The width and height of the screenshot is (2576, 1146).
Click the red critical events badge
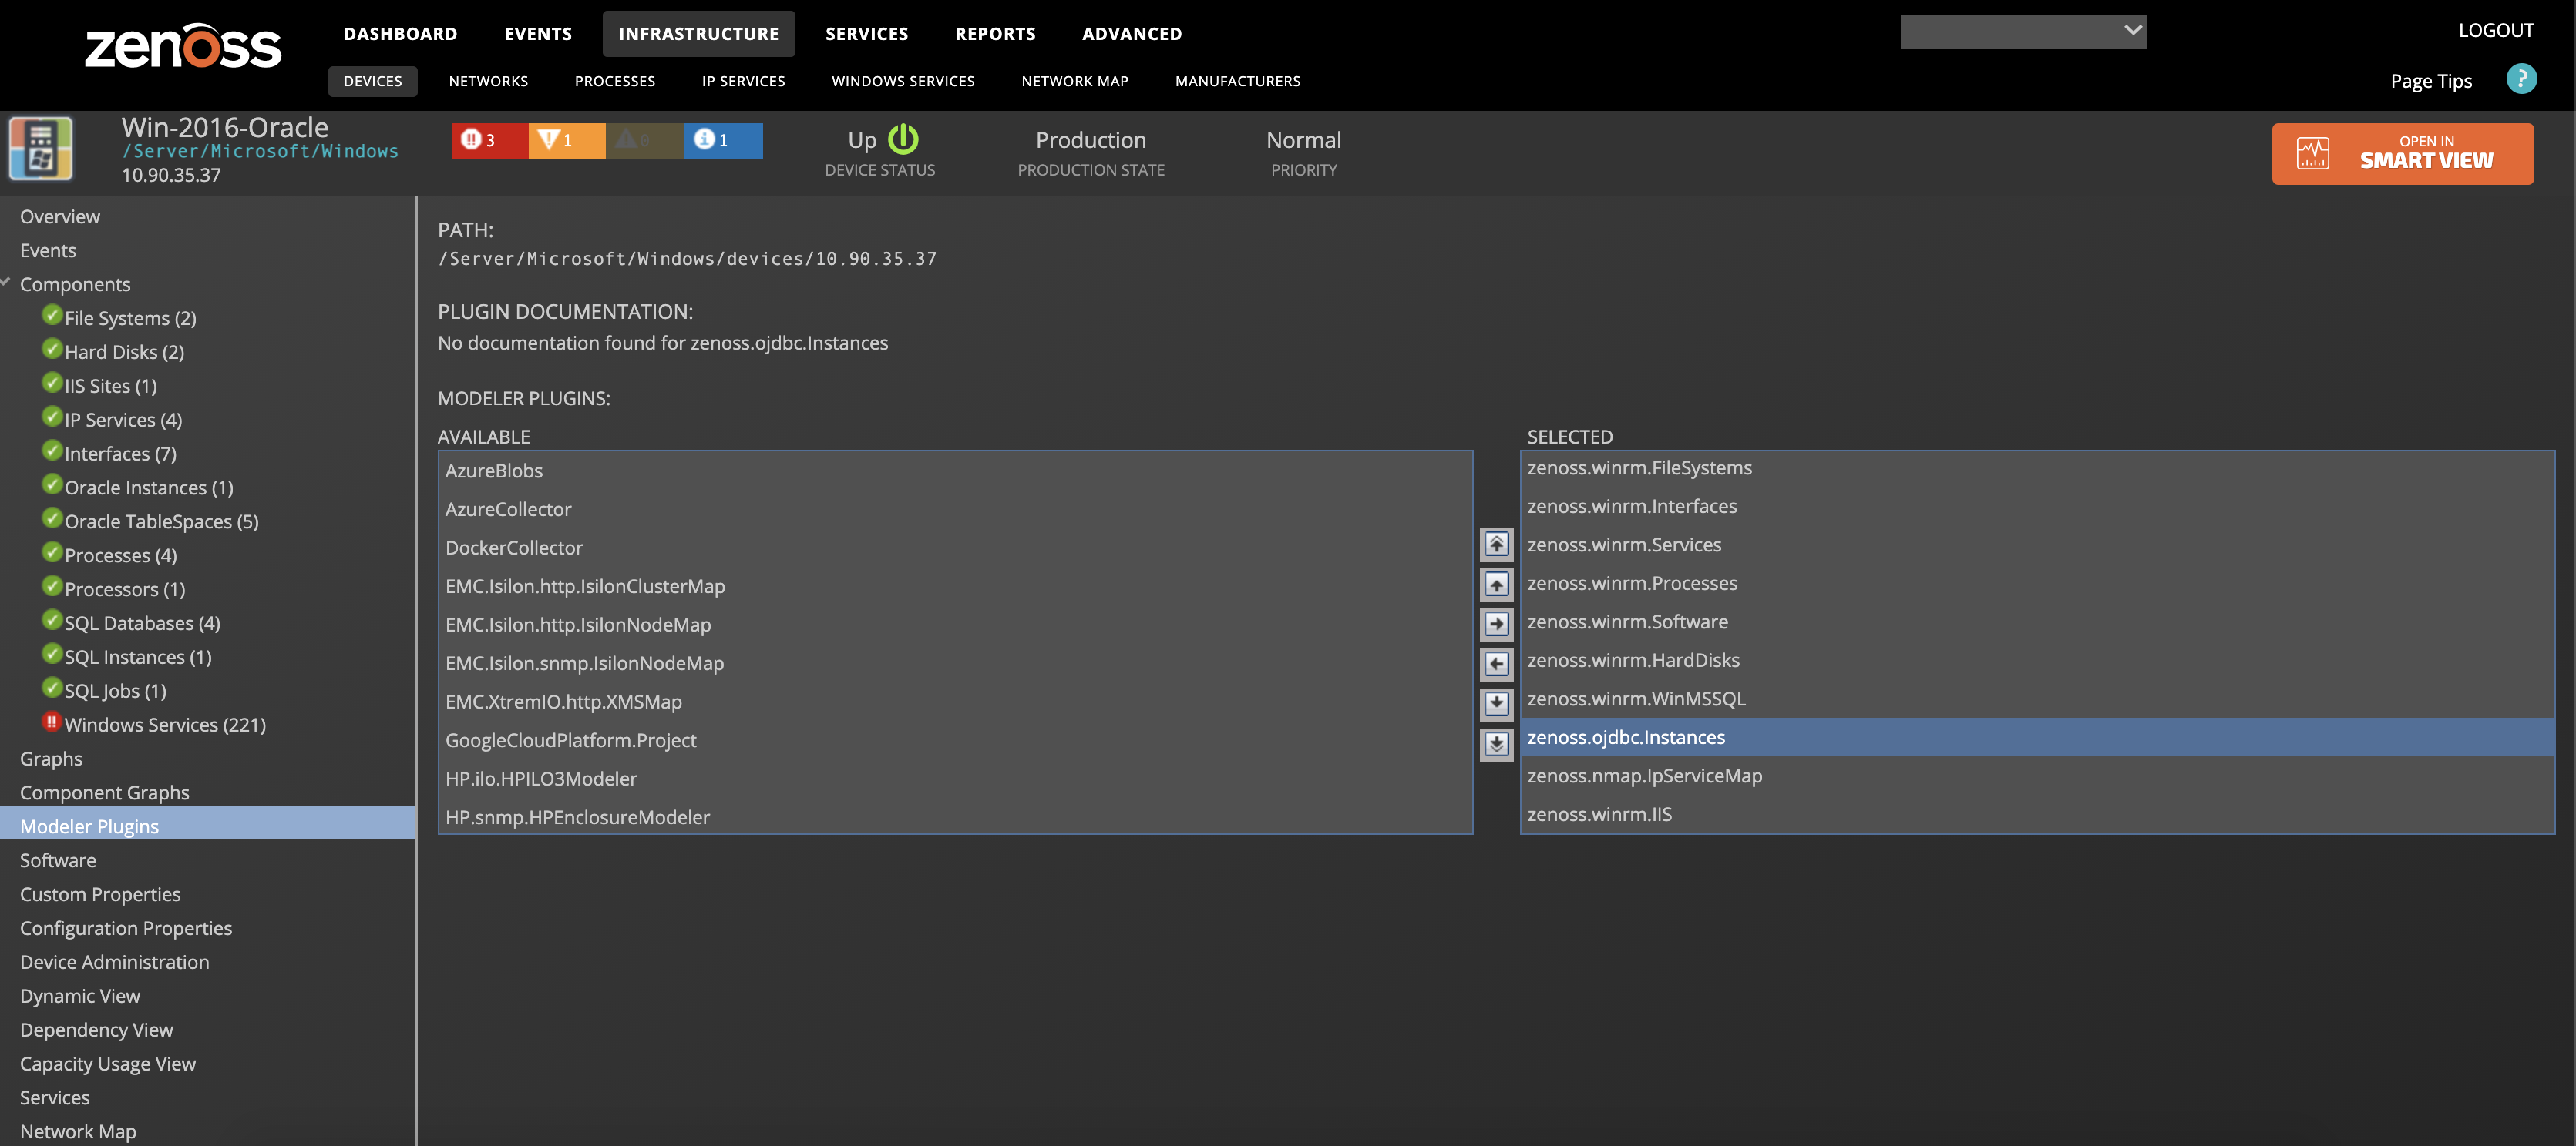pos(487,140)
